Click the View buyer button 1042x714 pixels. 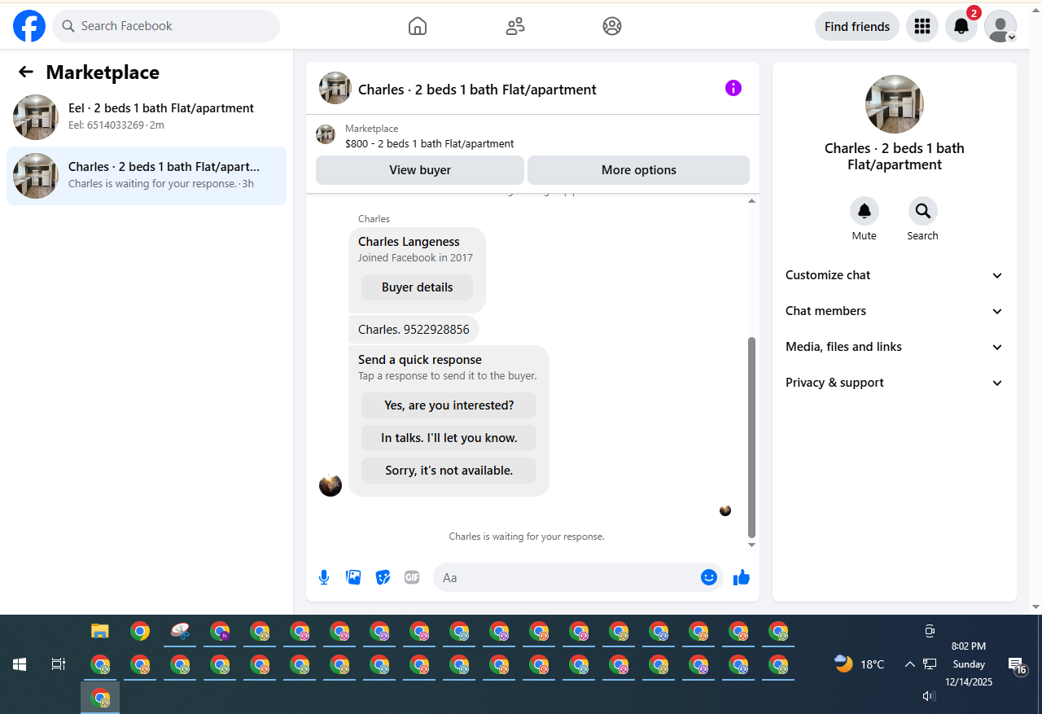pos(420,170)
